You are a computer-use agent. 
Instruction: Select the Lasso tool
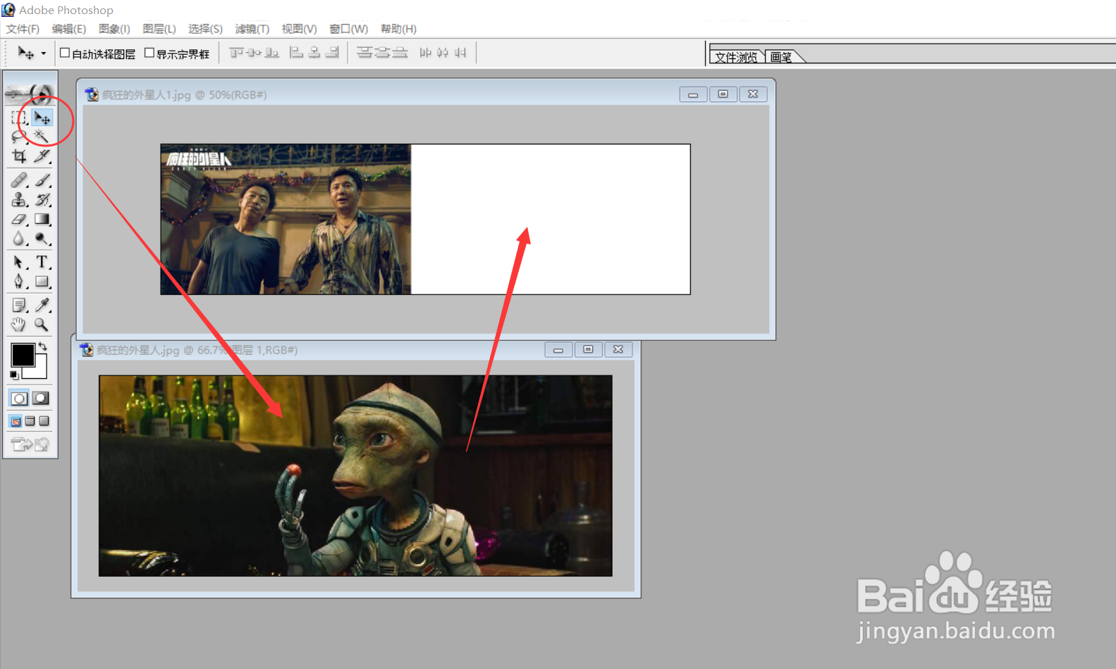coord(19,137)
